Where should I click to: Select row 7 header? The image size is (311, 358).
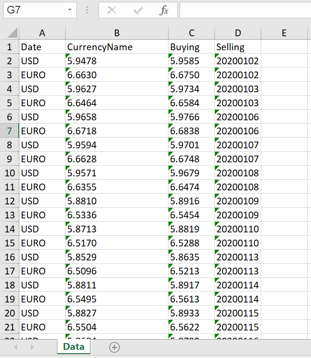[9, 131]
